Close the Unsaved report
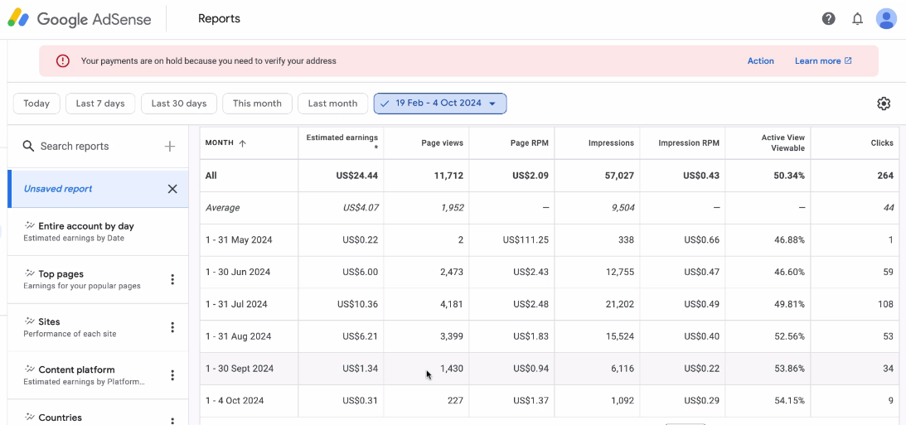Image resolution: width=906 pixels, height=425 pixels. [x=172, y=189]
